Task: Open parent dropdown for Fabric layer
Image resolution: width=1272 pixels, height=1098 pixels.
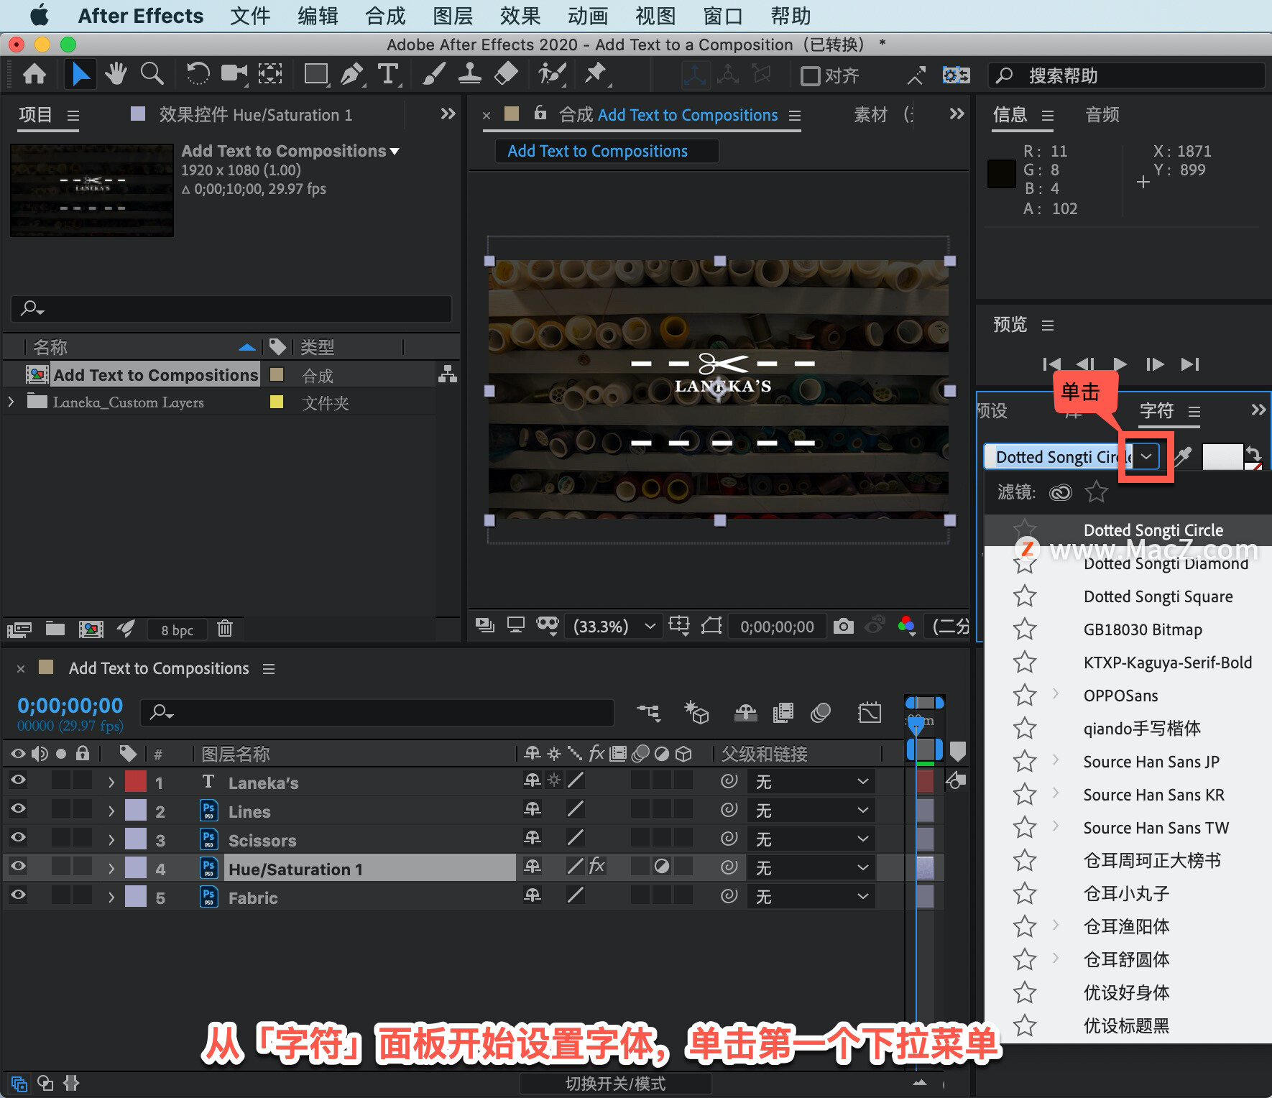Action: (x=811, y=896)
